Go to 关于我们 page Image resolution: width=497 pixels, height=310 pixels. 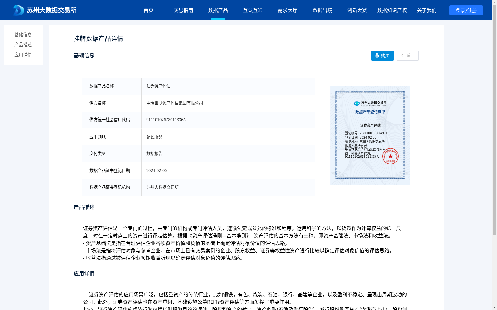pos(427,10)
